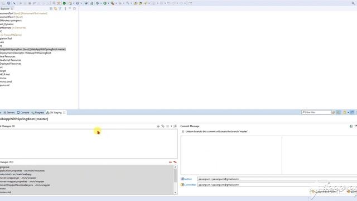Click the green Run icon in the toolbar
Viewport: 357px width, 201px height.
105,3
